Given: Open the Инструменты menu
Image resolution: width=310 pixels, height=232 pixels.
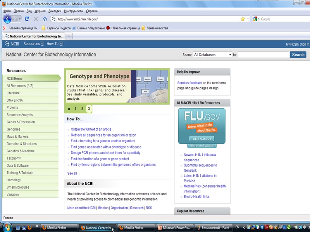Looking at the screenshot, I should [74, 11].
